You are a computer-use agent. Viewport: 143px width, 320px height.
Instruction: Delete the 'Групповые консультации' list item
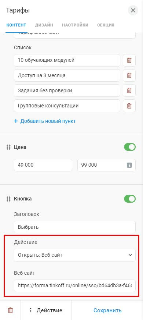[x=129, y=106]
